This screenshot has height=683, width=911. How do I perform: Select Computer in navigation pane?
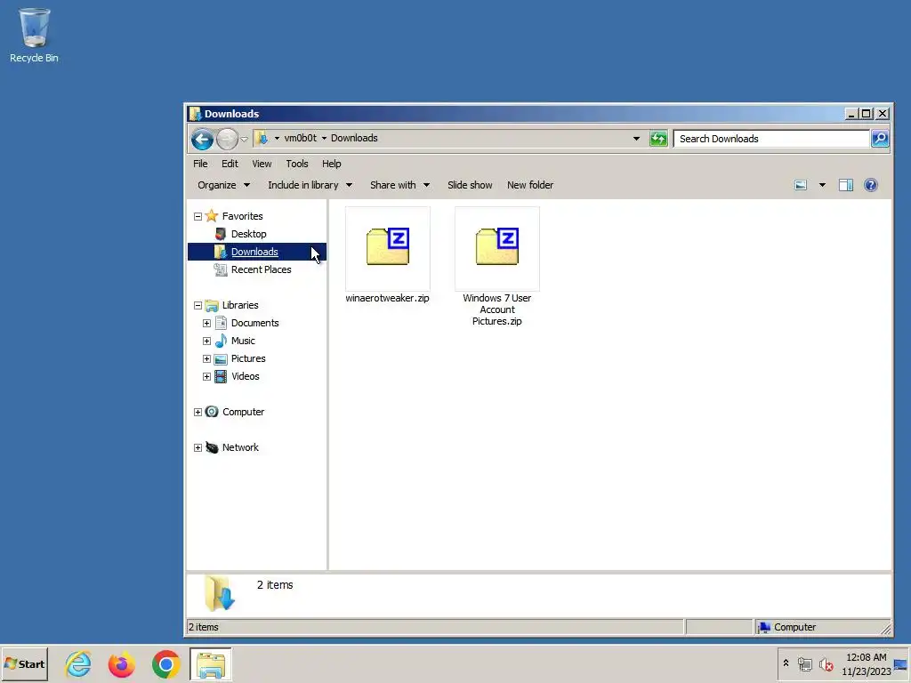click(x=243, y=412)
